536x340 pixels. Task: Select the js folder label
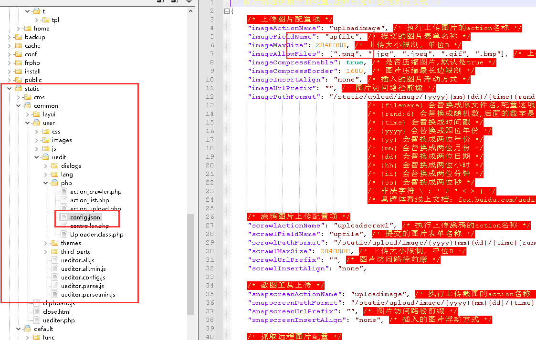pyautogui.click(x=53, y=148)
